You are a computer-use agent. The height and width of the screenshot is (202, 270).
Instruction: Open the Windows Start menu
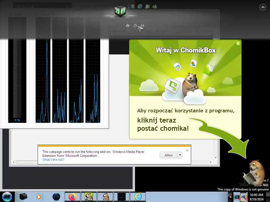(7, 197)
